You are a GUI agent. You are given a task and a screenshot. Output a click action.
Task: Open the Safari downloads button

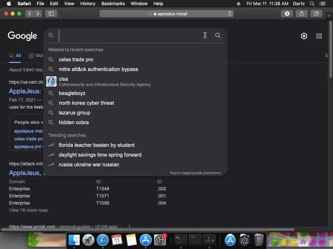287,14
